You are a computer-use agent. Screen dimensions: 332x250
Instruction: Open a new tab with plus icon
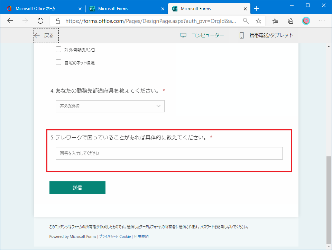(256, 8)
